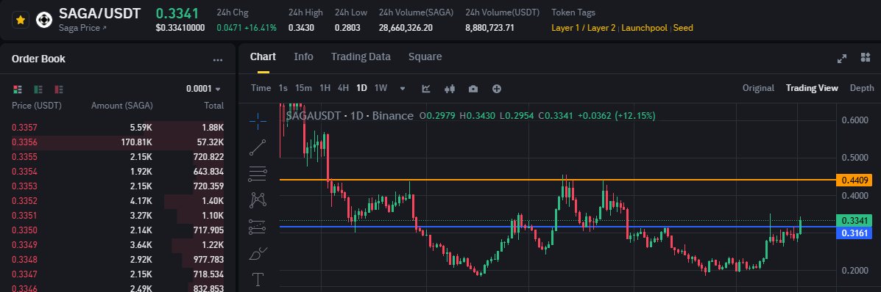Open Order Book more options menu
Image resolution: width=881 pixels, height=292 pixels.
point(217,59)
